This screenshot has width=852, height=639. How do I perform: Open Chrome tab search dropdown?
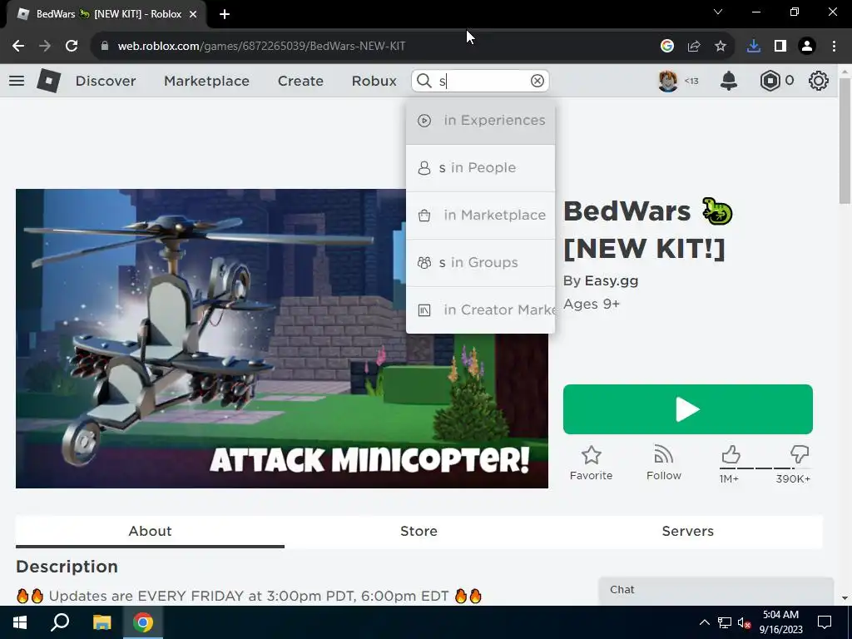(718, 12)
